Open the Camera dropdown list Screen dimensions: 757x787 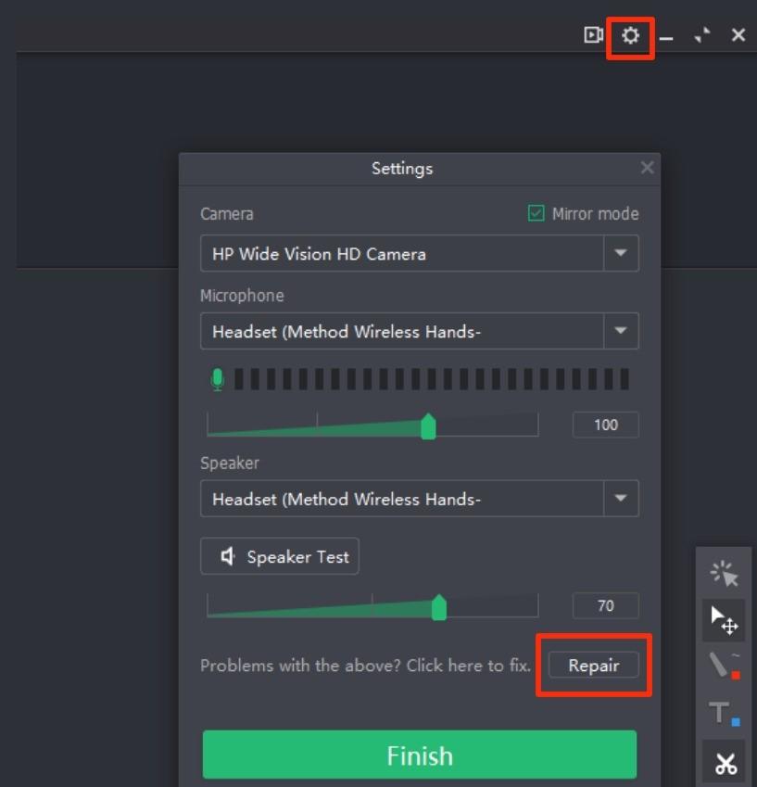[x=621, y=253]
